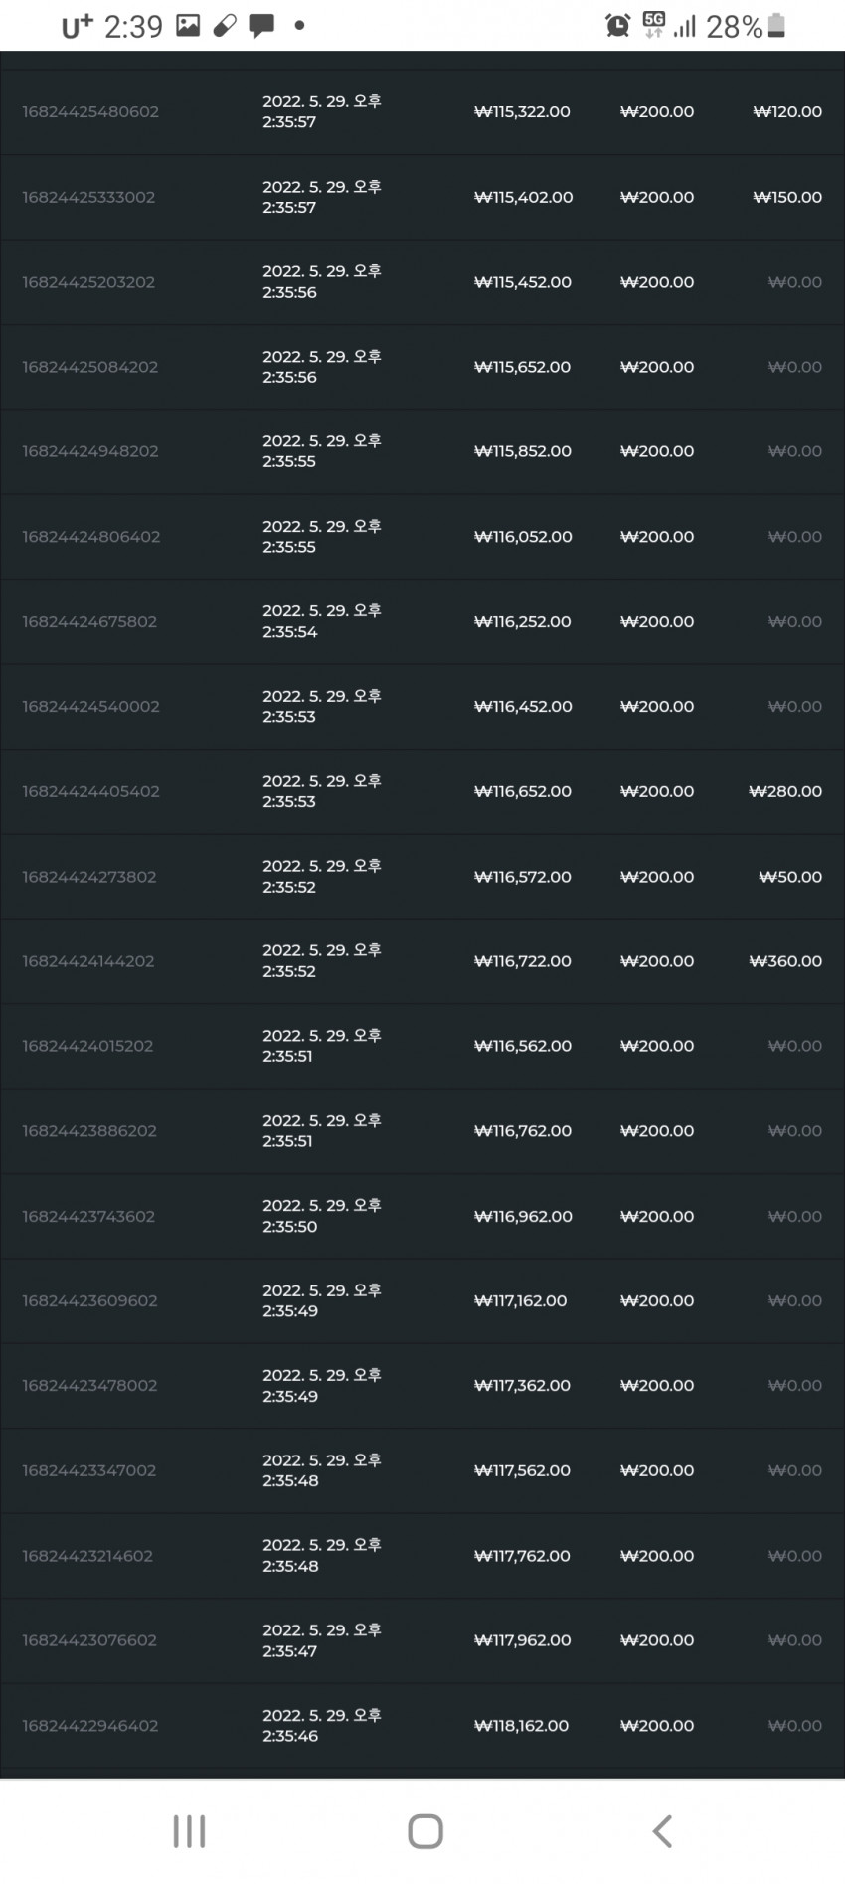Tap the gallery image notification icon
The width and height of the screenshot is (845, 1884).
pyautogui.click(x=187, y=26)
